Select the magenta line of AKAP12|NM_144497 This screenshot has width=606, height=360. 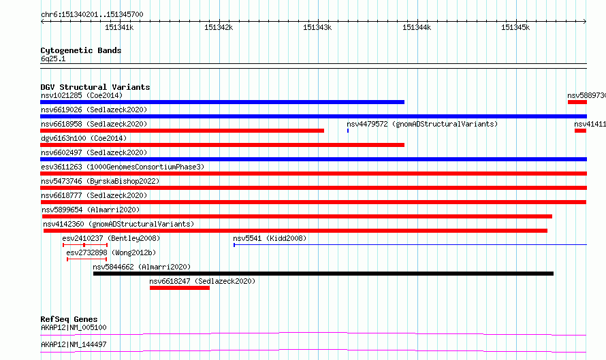tap(313, 350)
